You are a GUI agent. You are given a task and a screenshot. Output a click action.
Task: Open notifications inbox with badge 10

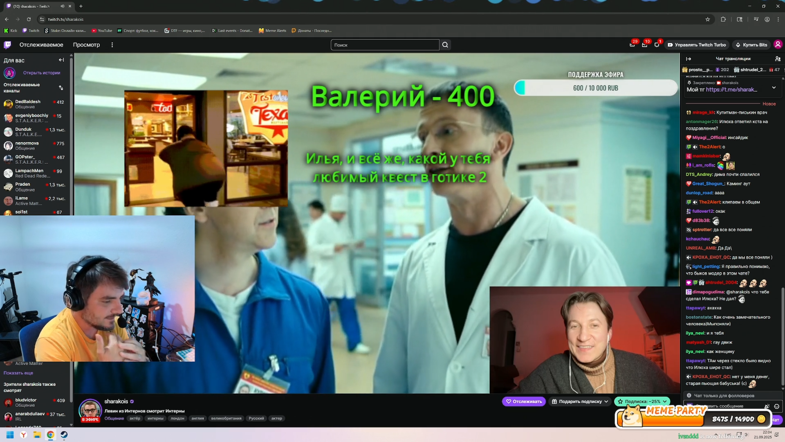coord(644,45)
